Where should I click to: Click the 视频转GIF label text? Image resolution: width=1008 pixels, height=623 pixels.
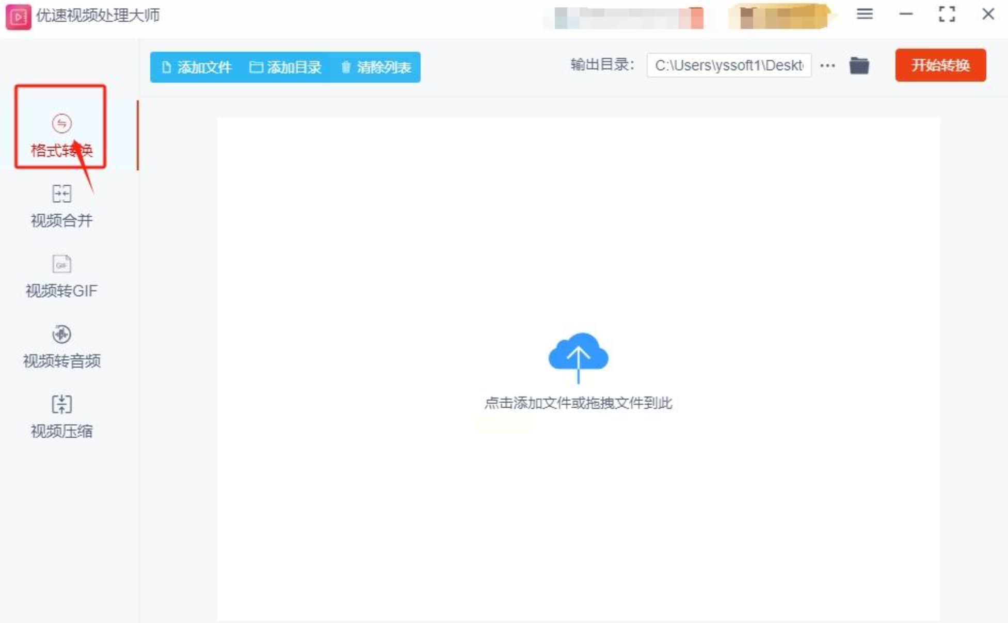coord(61,291)
